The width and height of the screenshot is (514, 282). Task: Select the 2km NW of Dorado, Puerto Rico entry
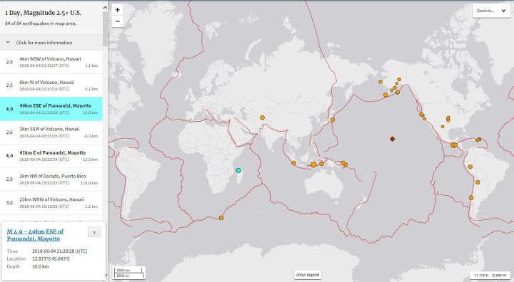coord(51,179)
